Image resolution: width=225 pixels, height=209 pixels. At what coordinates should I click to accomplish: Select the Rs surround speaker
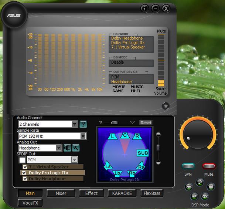pos(141,166)
